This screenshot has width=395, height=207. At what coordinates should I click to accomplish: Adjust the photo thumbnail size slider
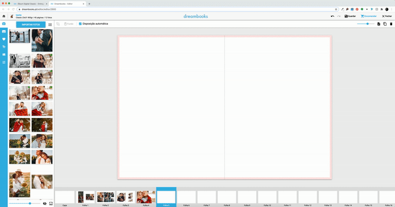pos(30,203)
